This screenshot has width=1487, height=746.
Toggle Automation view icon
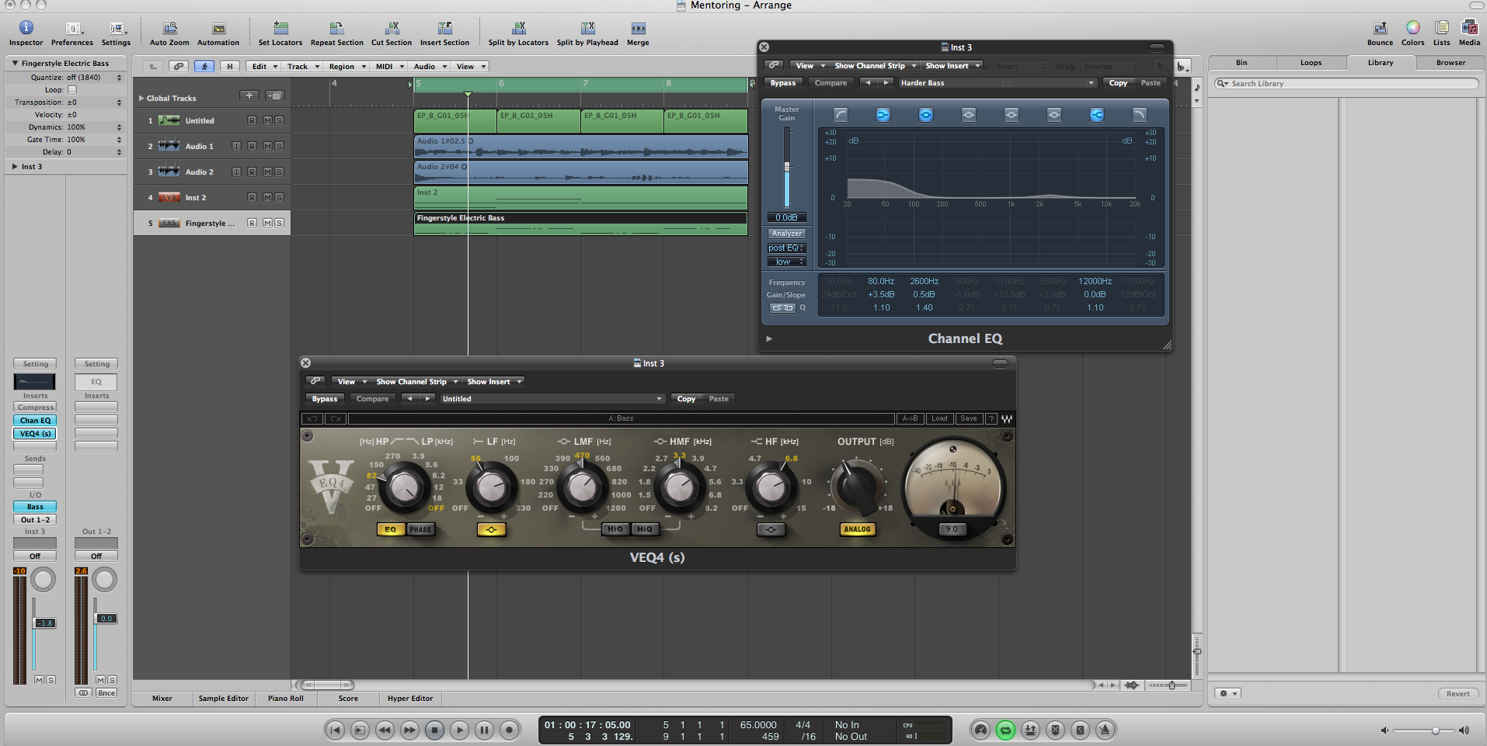(x=218, y=29)
